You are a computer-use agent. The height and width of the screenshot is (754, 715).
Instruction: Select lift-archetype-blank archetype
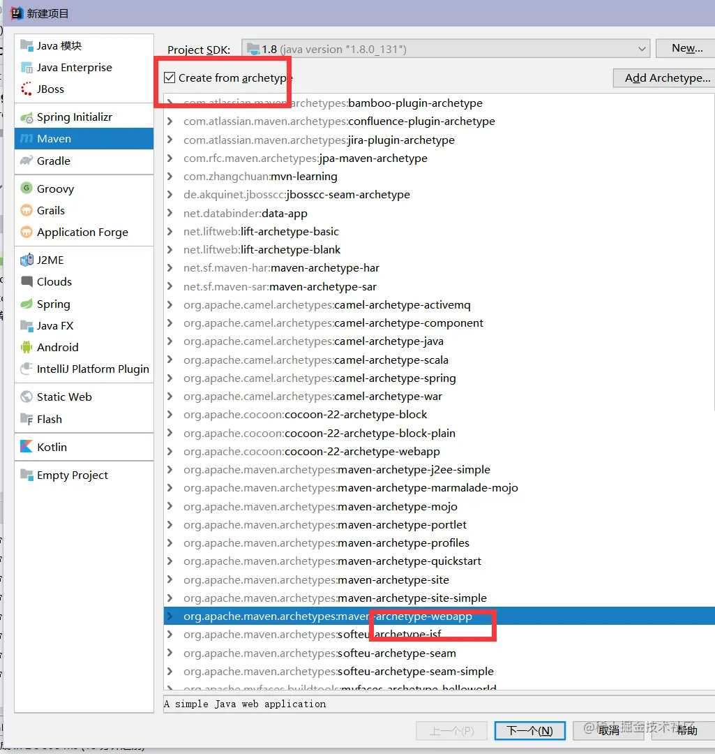tap(262, 249)
